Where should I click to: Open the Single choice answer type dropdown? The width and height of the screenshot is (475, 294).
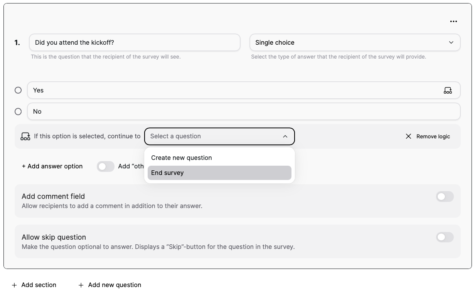[355, 42]
